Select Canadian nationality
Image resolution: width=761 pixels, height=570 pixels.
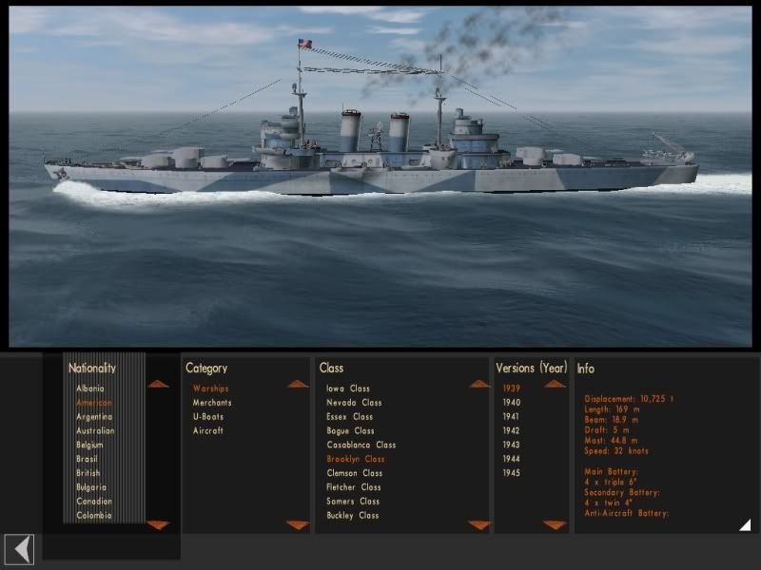point(94,502)
